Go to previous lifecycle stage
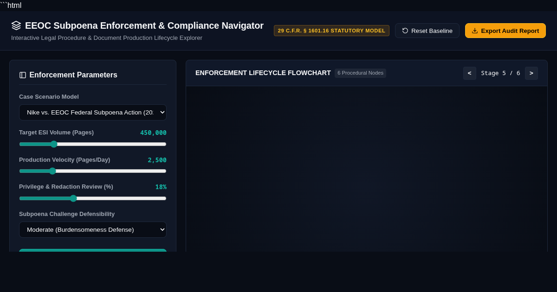 [x=470, y=73]
